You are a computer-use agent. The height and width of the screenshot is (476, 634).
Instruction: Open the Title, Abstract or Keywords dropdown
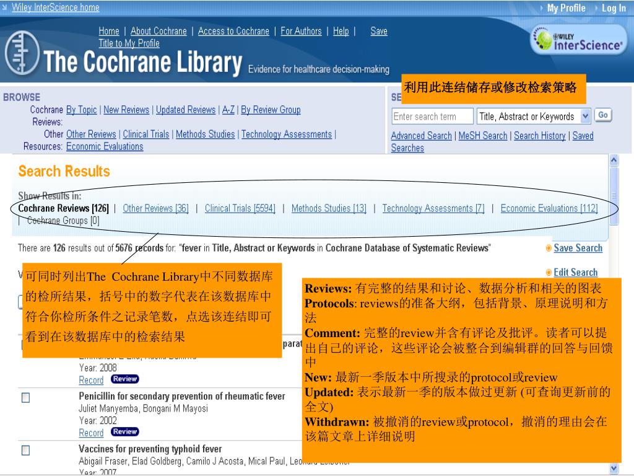(534, 117)
